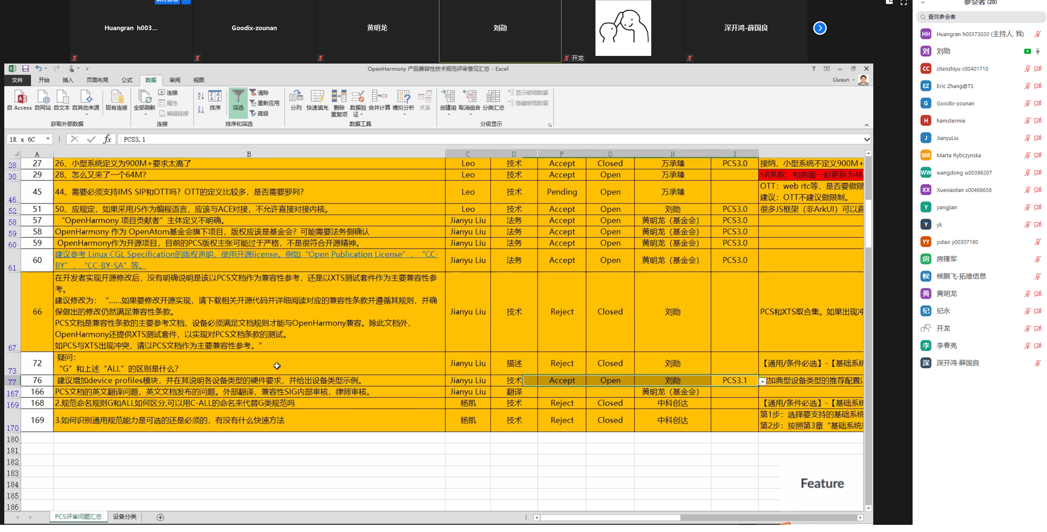Save the workbook from quick access toolbar
1047x532 pixels.
[25, 68]
